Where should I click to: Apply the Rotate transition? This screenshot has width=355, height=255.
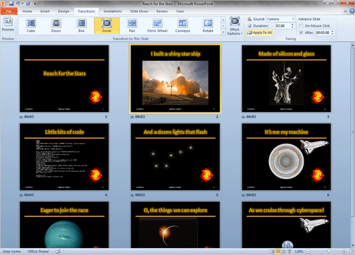coord(208,26)
